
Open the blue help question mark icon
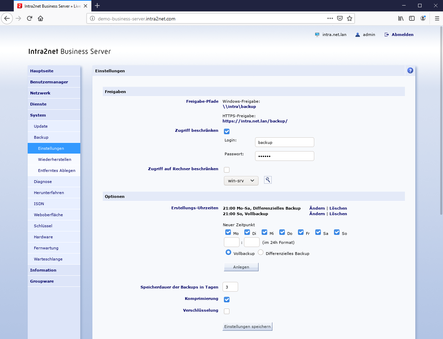[x=410, y=71]
